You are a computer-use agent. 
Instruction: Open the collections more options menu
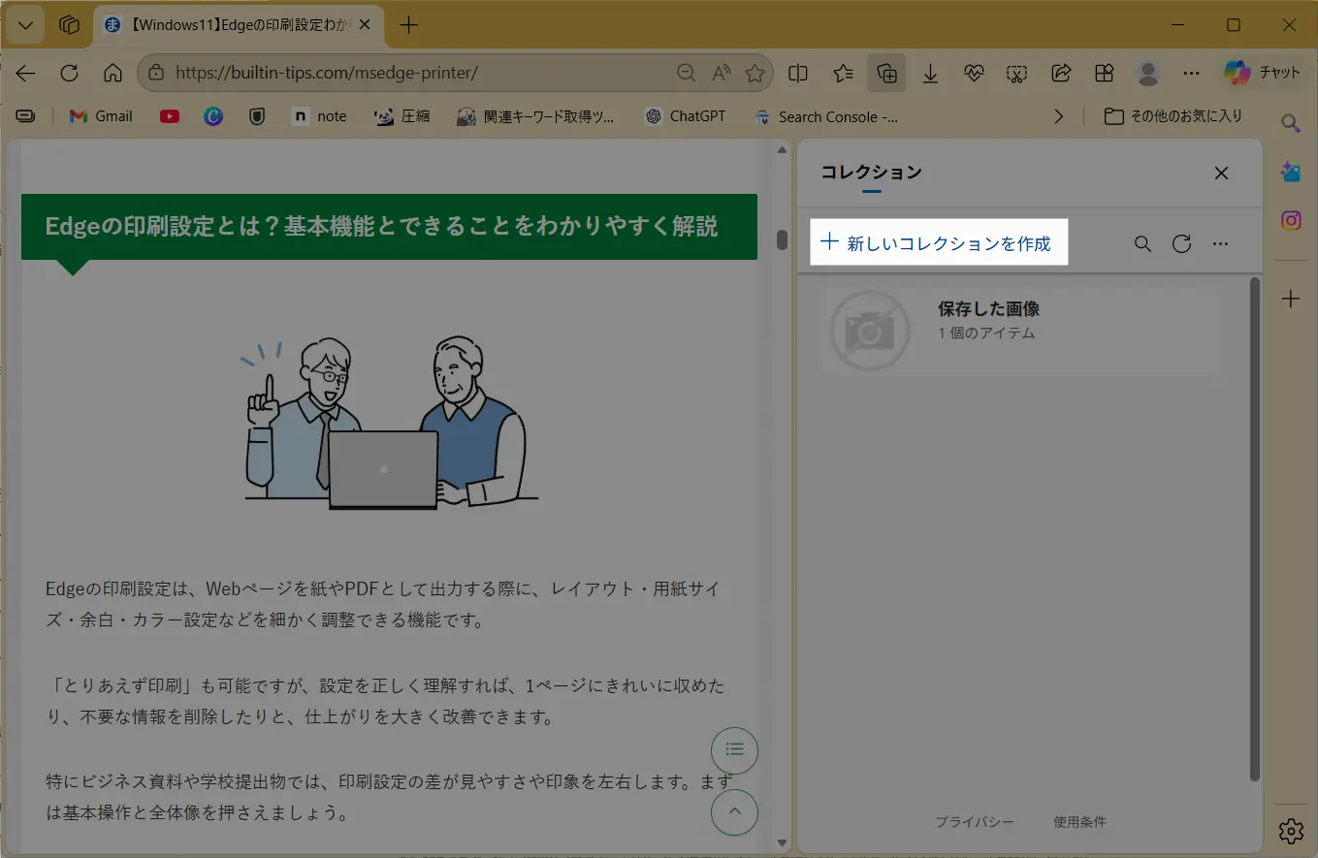[x=1221, y=243]
